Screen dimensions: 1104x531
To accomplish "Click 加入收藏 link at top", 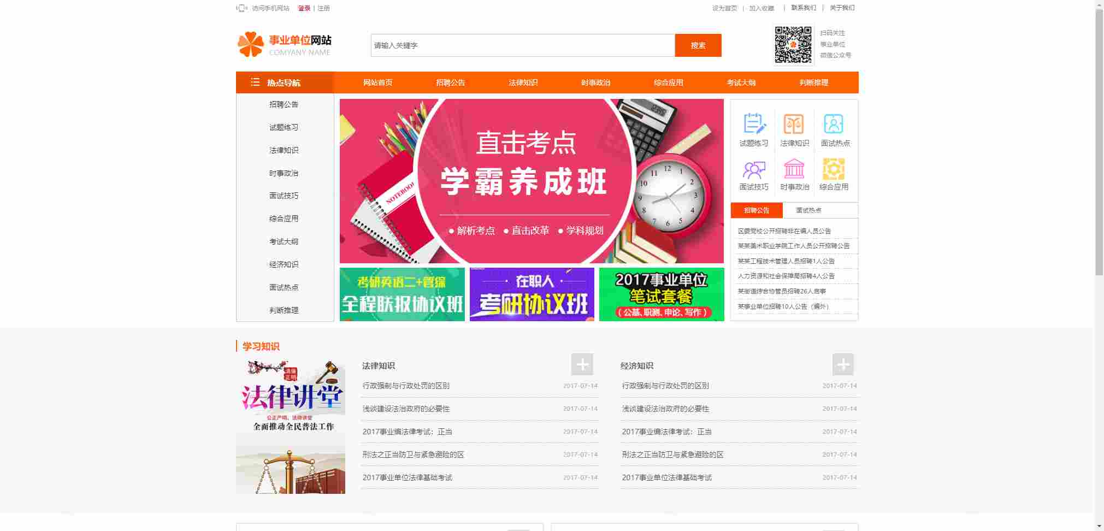I will (x=761, y=8).
